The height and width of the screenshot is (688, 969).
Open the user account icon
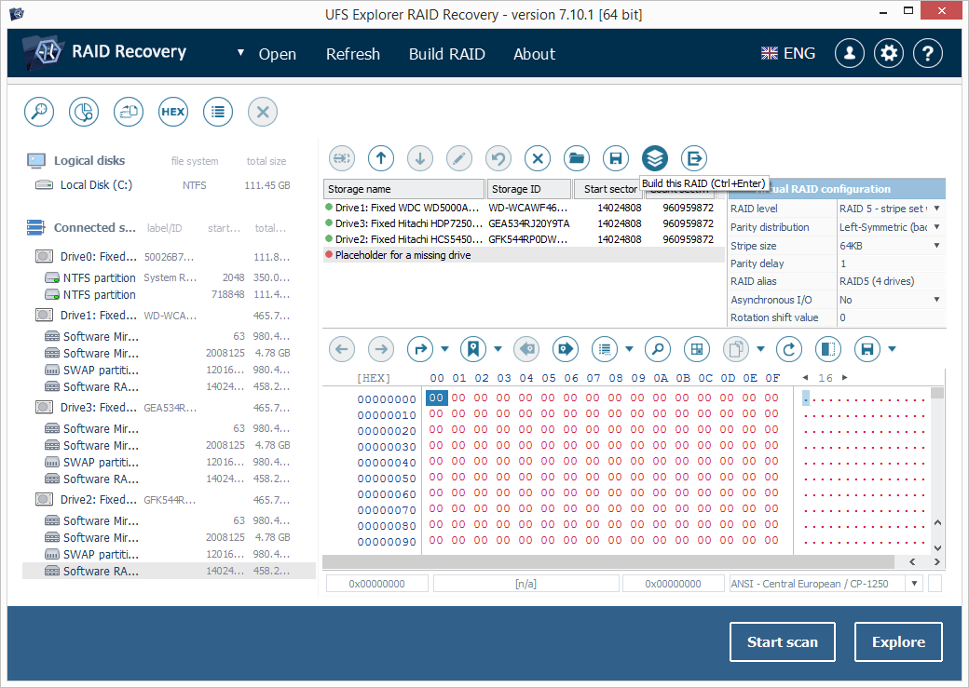click(850, 53)
